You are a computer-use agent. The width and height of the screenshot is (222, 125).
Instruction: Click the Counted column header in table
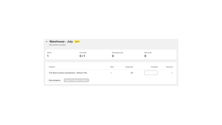pyautogui.click(x=154, y=67)
